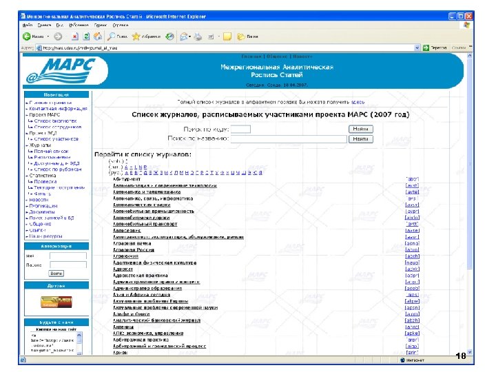Open the Арбитражный и гражданский процесс link
This screenshot has width=496, height=372.
point(159,346)
